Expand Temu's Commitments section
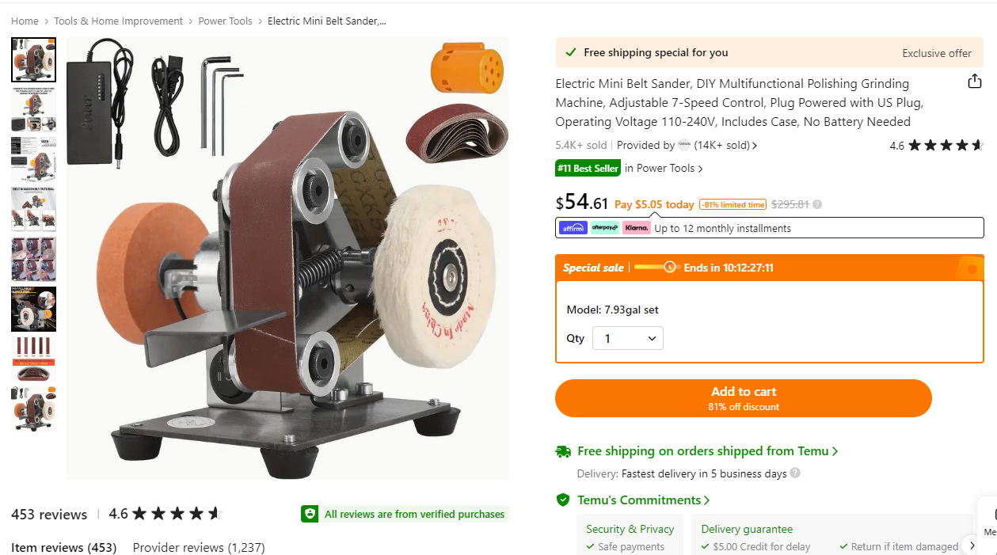997x555 pixels. pos(643,500)
